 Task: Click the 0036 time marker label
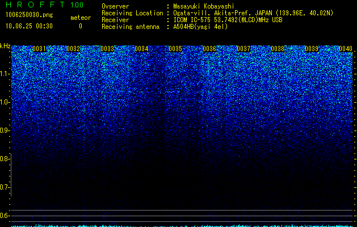coord(209,49)
